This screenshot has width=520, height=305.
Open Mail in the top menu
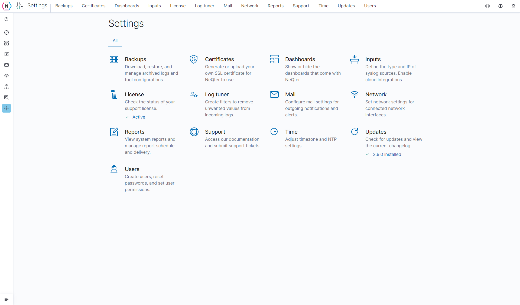tap(228, 6)
